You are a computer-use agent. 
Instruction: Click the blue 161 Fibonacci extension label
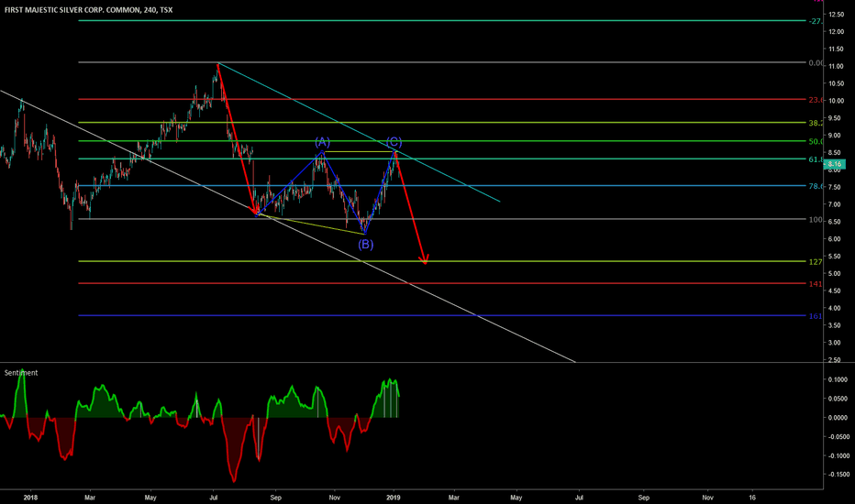[816, 316]
